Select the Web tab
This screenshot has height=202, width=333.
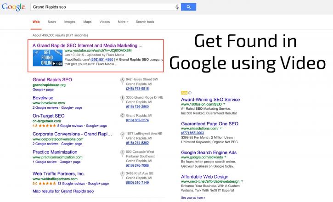coord(36,22)
